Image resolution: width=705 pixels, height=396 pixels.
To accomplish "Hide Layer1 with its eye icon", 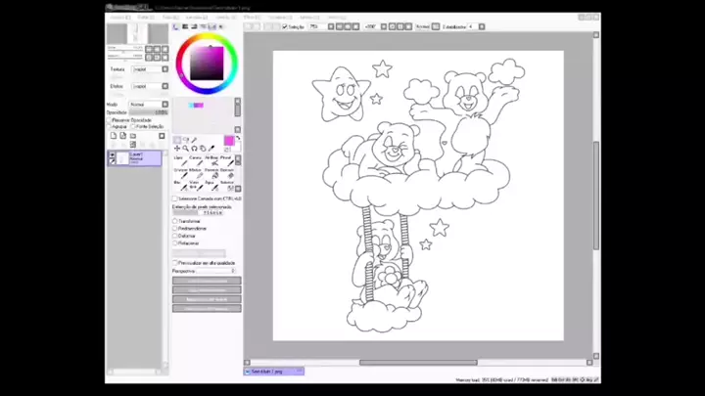I will click(112, 154).
